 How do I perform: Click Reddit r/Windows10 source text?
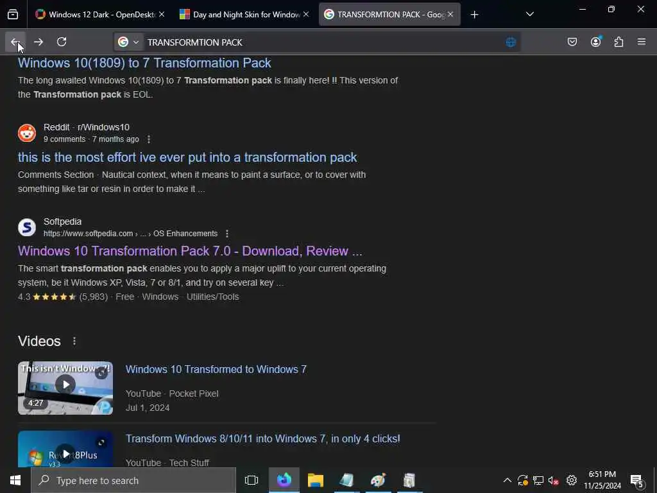(x=87, y=127)
